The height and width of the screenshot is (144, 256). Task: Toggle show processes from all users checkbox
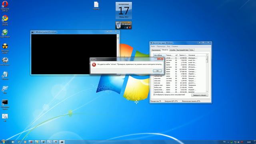[154, 95]
